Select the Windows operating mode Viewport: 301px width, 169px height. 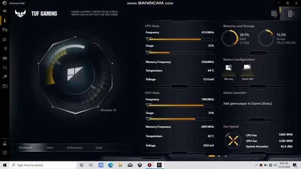[25, 147]
